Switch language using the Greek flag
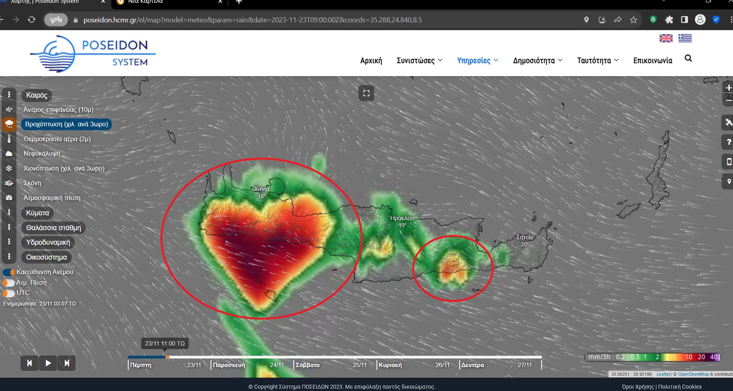The image size is (733, 391). [x=685, y=38]
